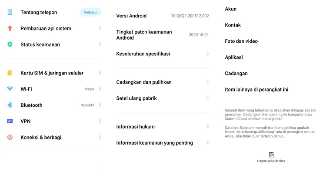
Task: Tap the Akun item
Action: (x=230, y=9)
